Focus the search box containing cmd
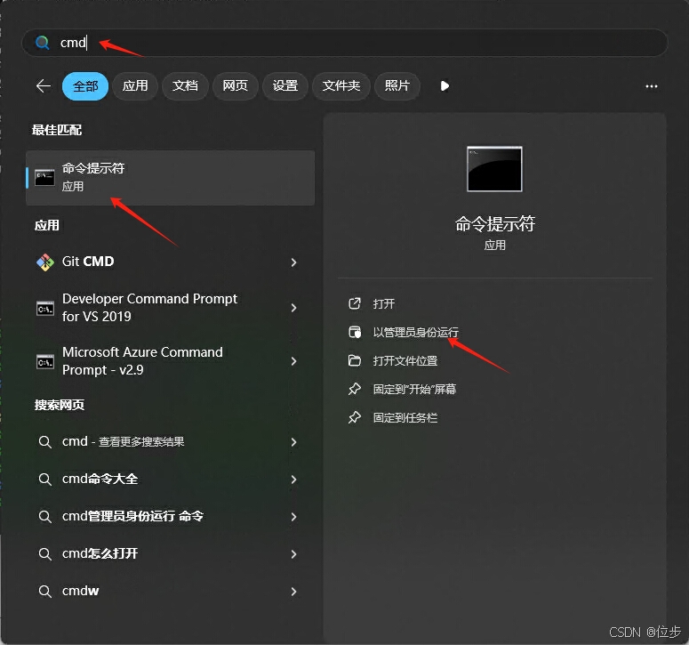This screenshot has width=689, height=645. [345, 43]
